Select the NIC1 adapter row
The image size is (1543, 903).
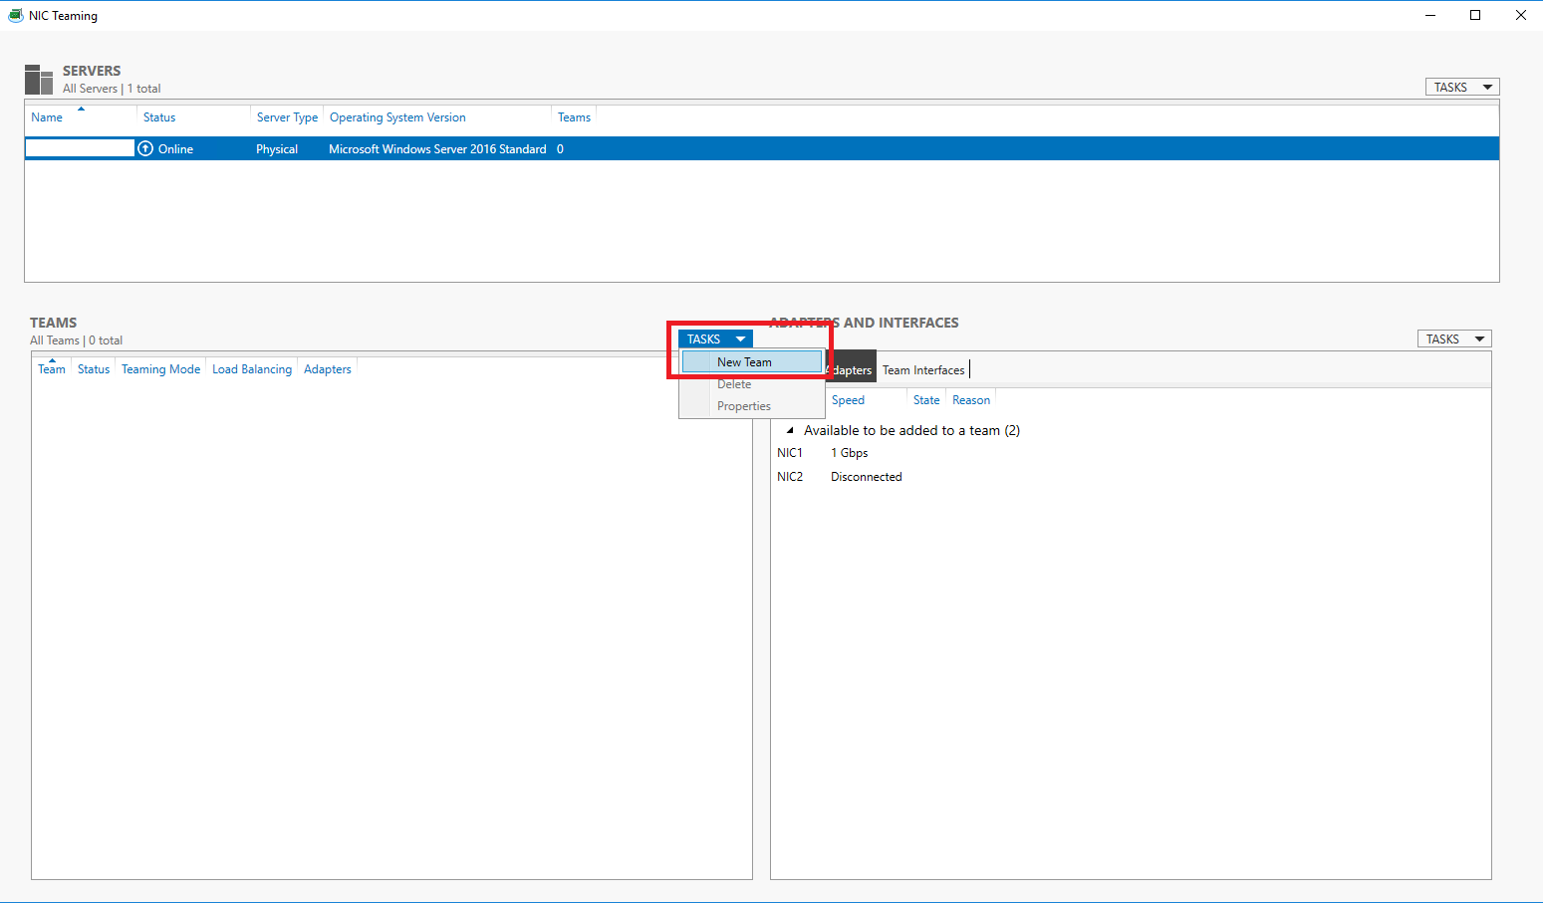(1131, 452)
